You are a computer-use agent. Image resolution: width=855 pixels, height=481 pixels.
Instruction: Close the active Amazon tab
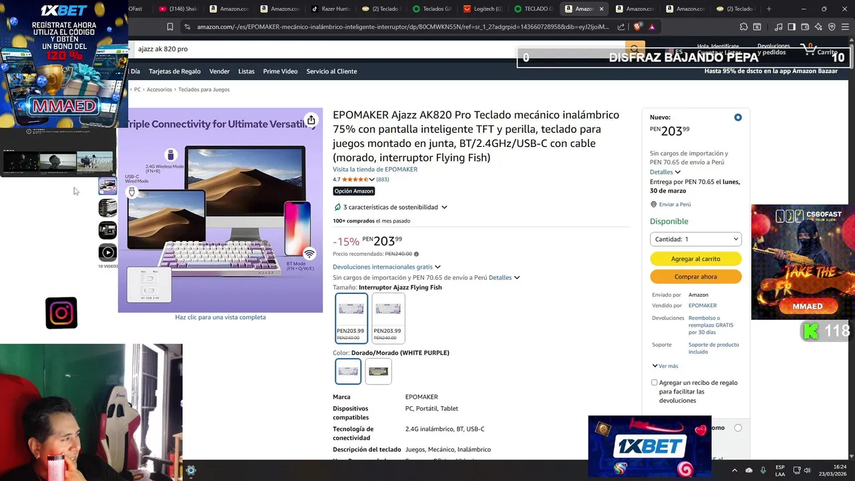(601, 9)
